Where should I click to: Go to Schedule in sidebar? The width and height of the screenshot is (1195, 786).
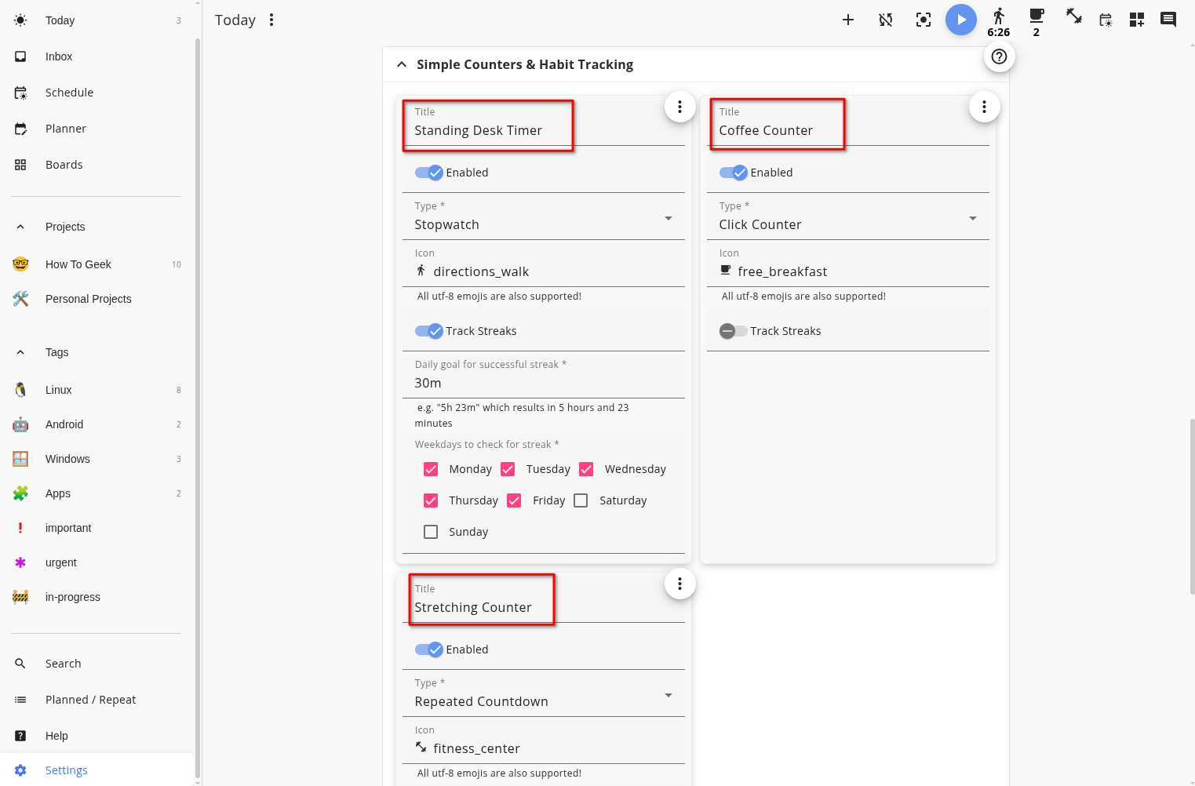[97, 93]
